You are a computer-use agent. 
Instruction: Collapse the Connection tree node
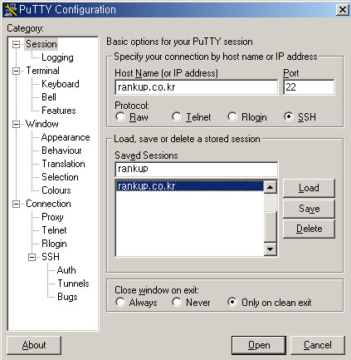coord(17,204)
